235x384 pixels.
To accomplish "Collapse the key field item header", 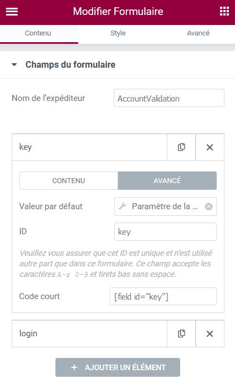I will 89,147.
